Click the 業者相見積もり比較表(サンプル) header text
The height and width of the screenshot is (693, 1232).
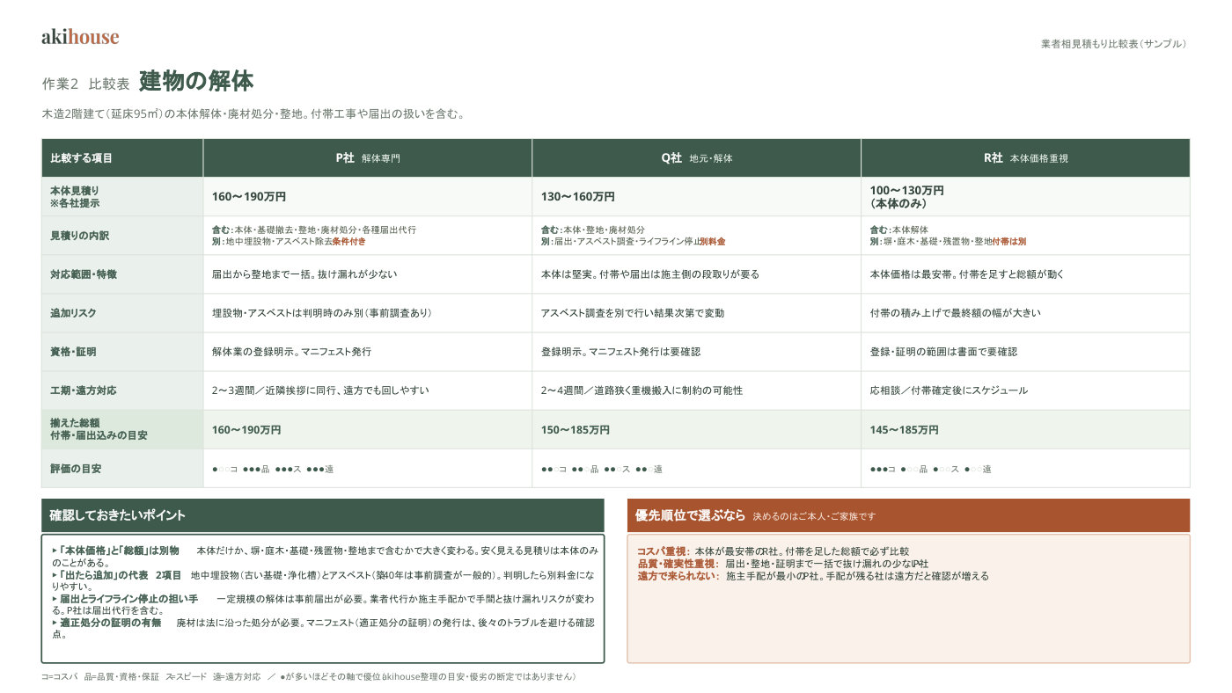(1114, 43)
